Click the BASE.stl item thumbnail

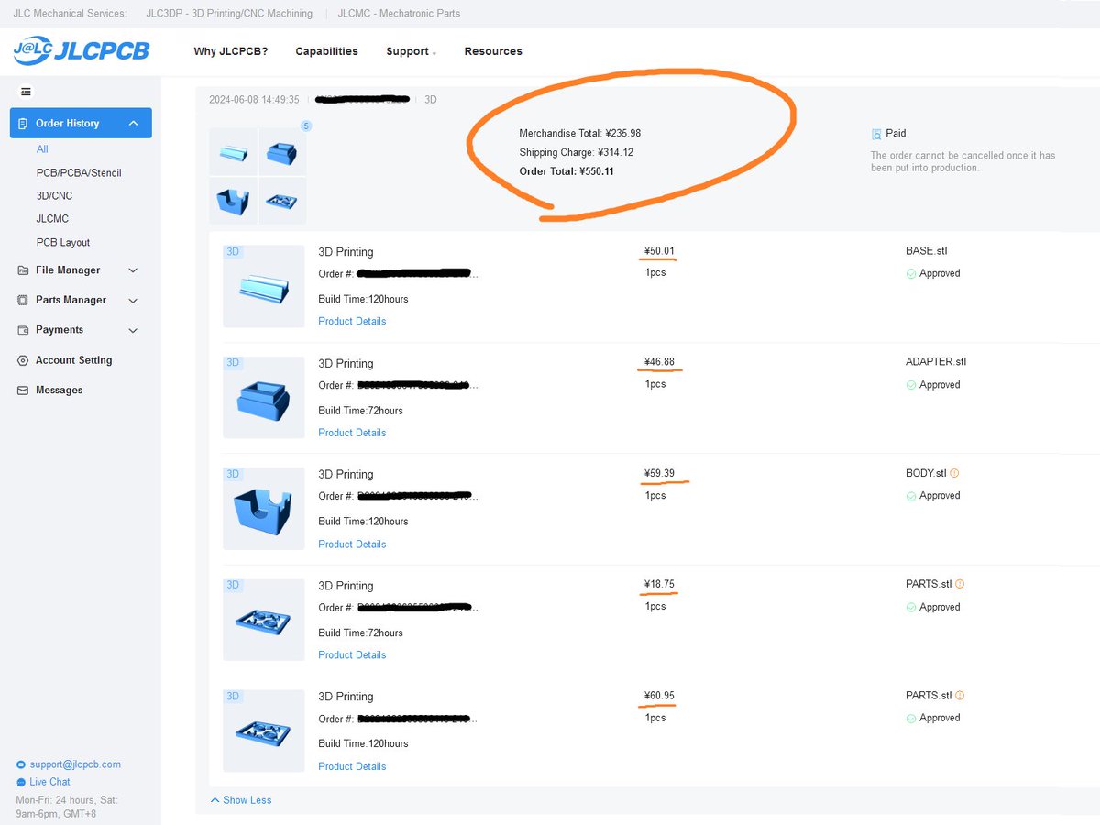point(264,286)
